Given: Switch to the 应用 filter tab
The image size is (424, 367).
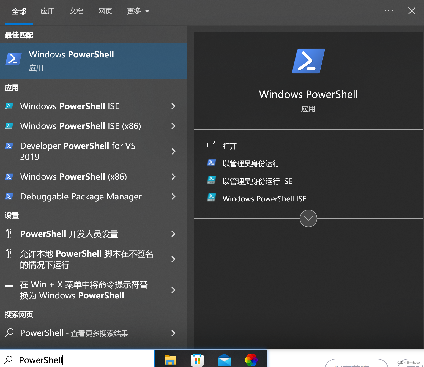Looking at the screenshot, I should 48,11.
